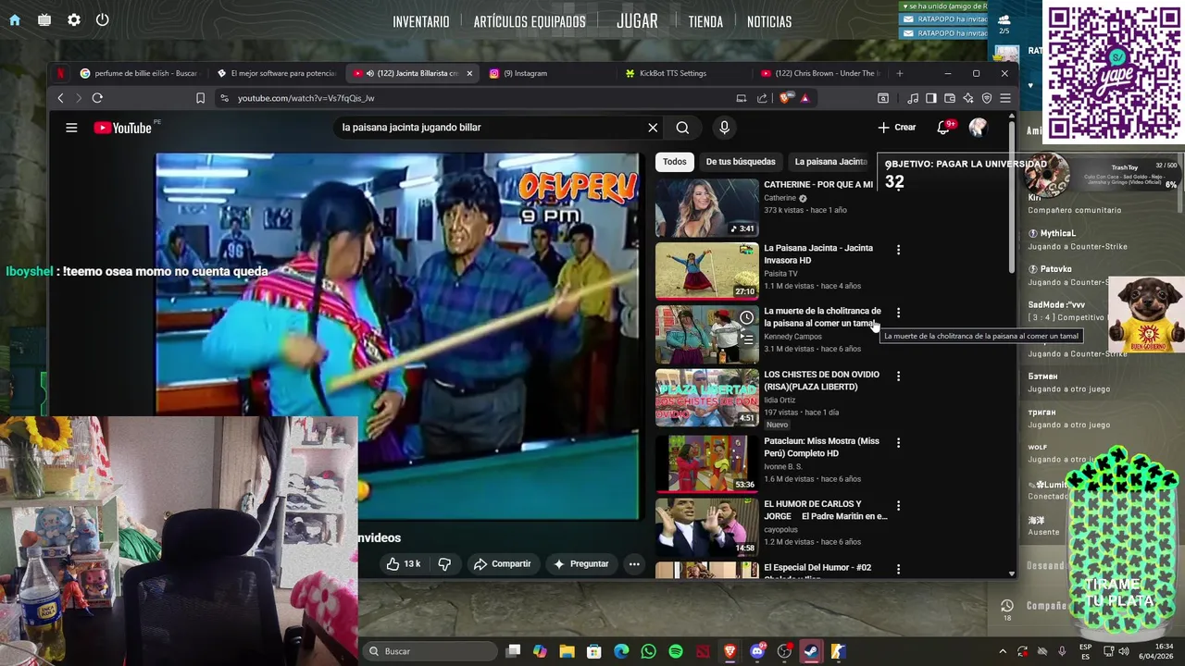Open File Explorer from the taskbar
1185x666 pixels.
[x=567, y=651]
